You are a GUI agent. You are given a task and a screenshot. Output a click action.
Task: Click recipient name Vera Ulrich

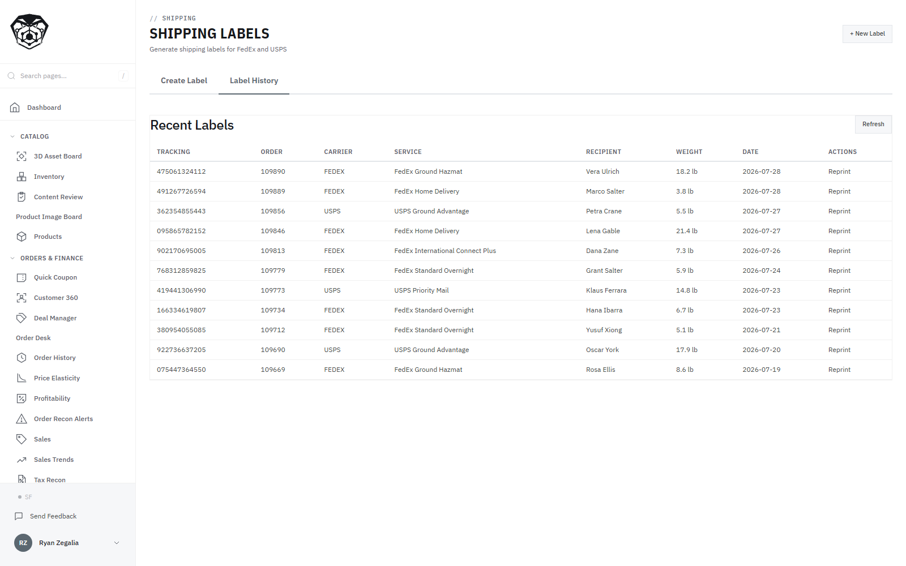click(602, 171)
